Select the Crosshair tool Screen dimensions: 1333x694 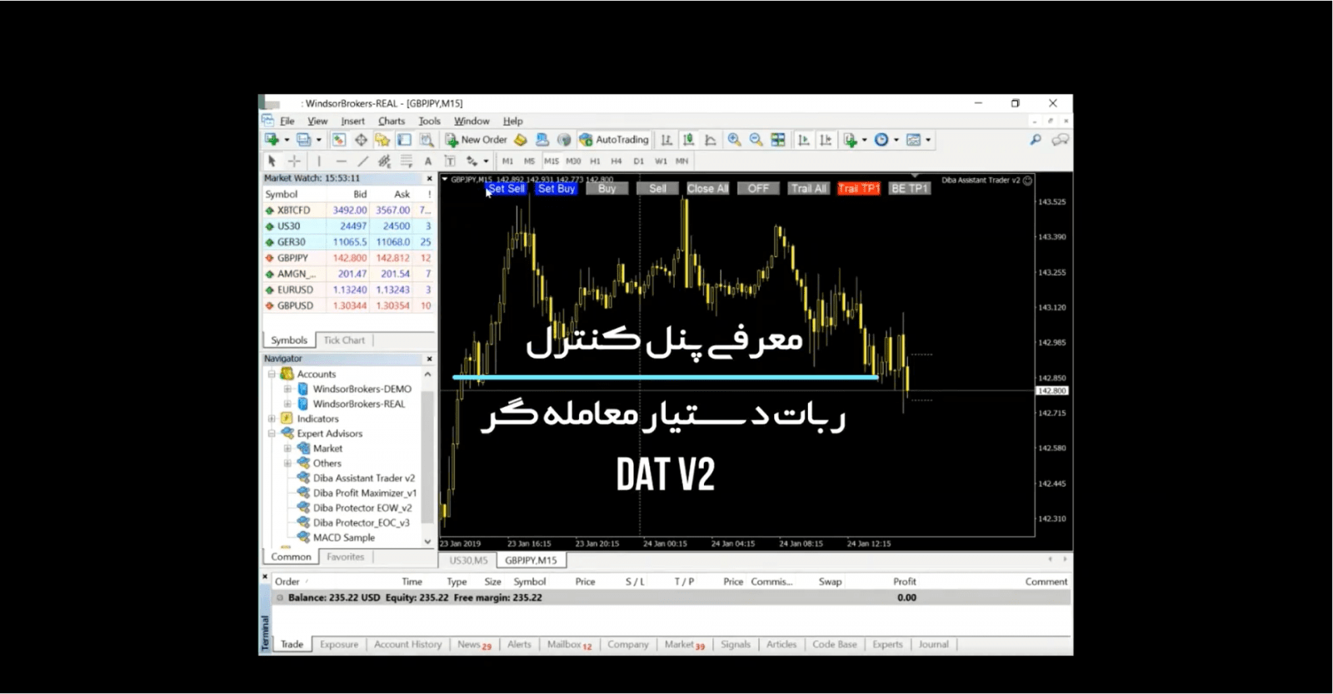pyautogui.click(x=293, y=161)
